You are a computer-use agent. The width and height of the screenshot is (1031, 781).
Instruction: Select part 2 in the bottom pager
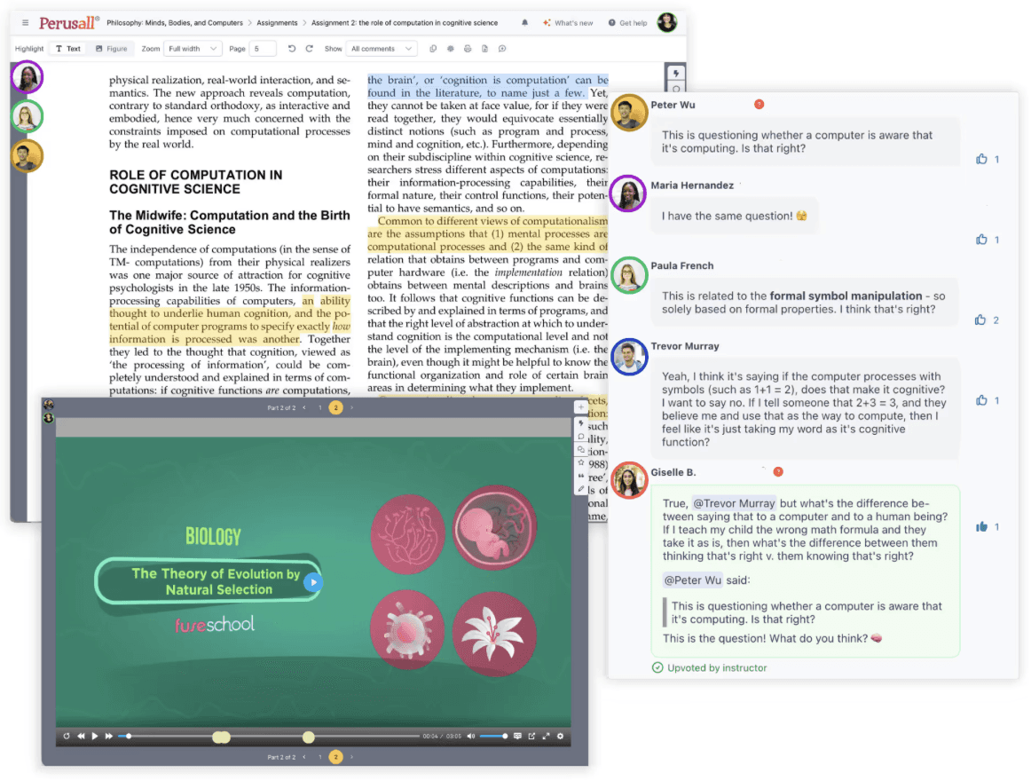pos(336,757)
